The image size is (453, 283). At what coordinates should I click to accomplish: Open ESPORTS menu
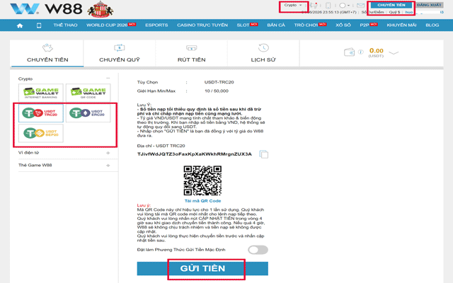point(156,25)
